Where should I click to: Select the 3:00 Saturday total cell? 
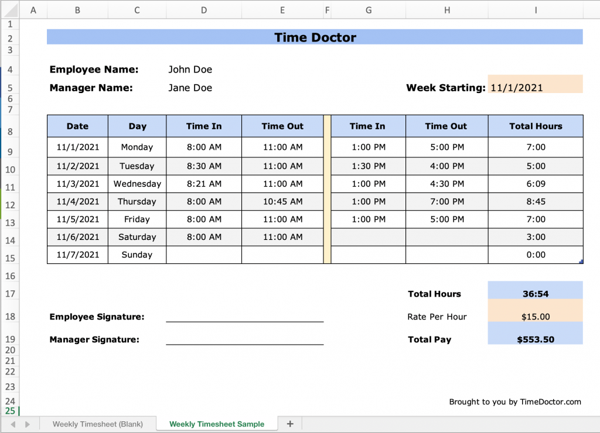click(536, 237)
